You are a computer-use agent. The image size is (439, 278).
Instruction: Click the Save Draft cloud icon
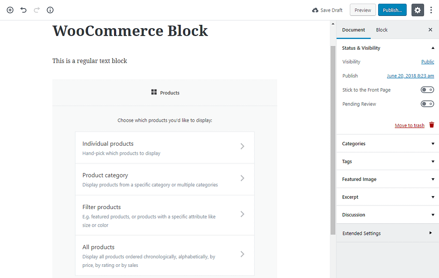(315, 10)
